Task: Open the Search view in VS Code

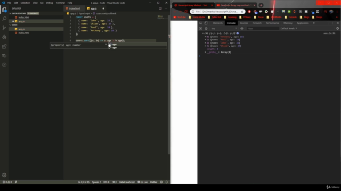Action: [x=4, y=19]
